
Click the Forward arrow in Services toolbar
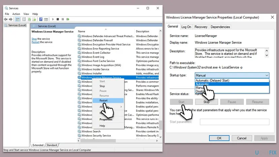click(x=11, y=19)
